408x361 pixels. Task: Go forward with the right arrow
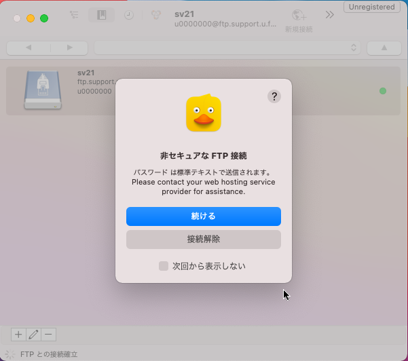tap(69, 47)
